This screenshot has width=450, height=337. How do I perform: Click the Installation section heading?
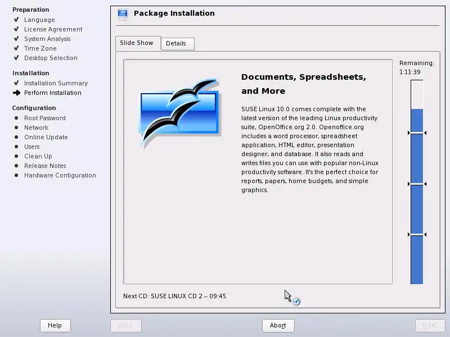click(31, 73)
